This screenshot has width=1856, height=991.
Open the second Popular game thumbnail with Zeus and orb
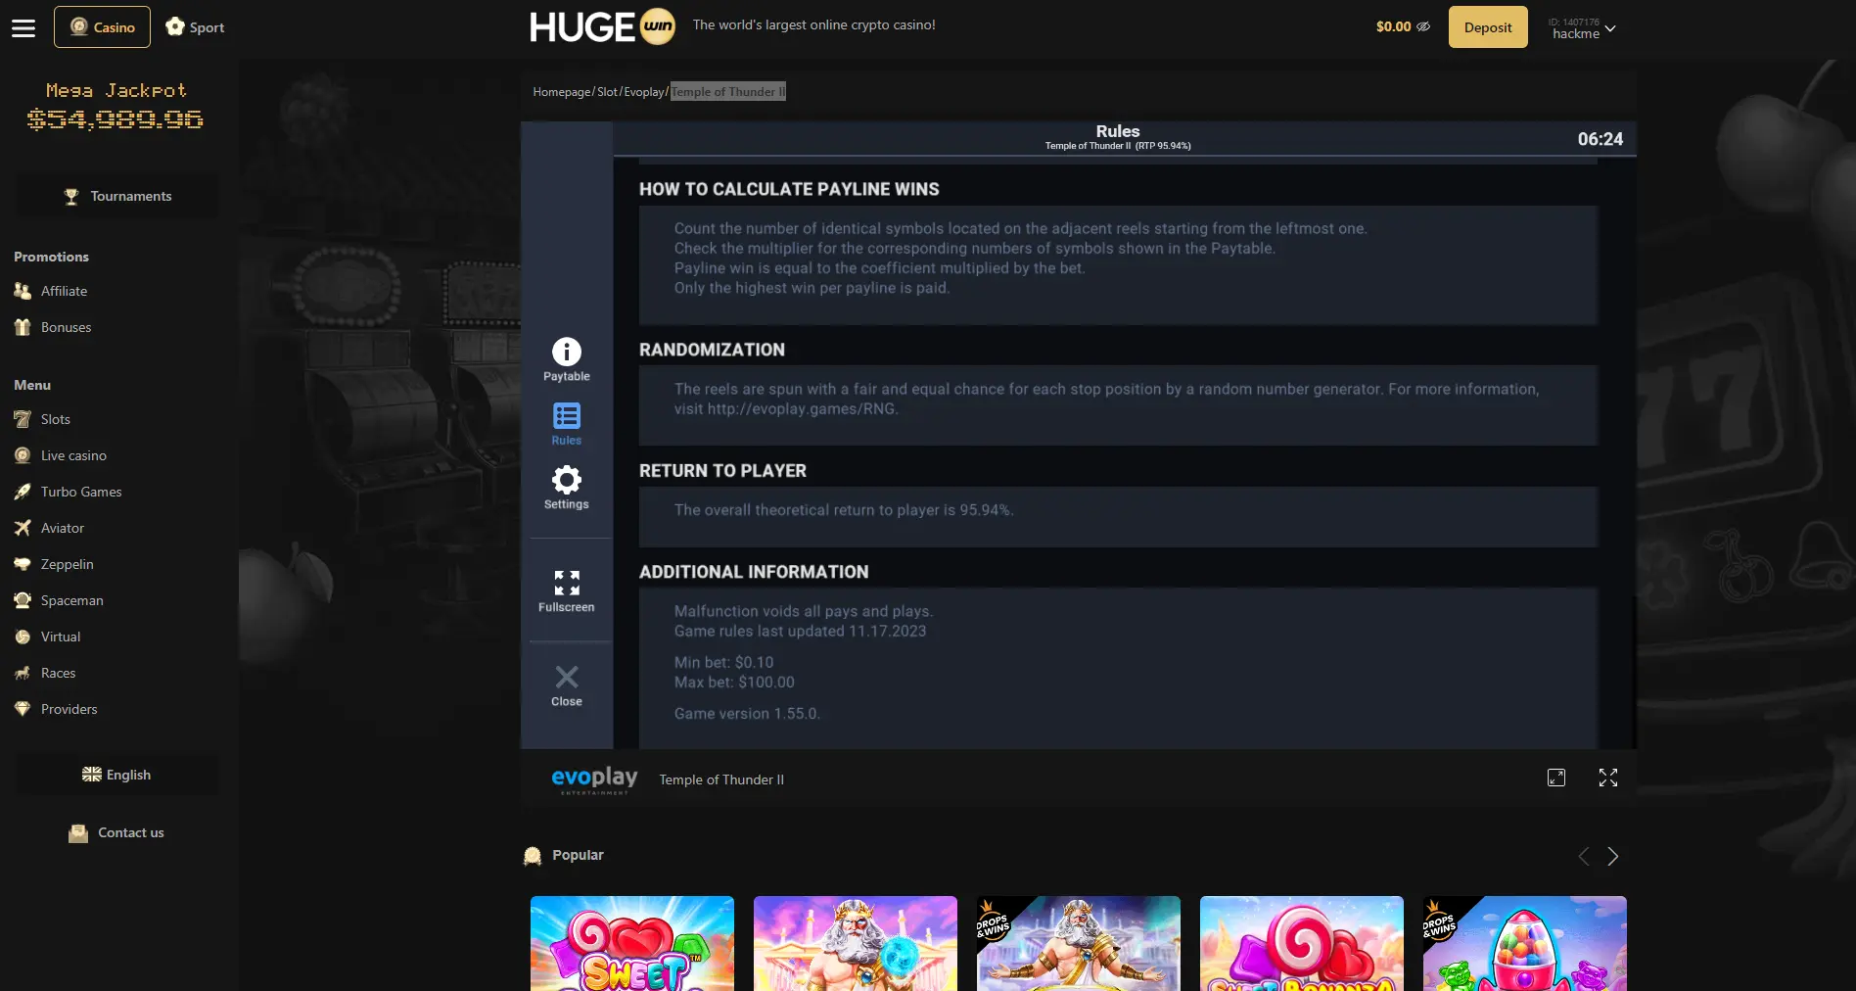tap(856, 943)
